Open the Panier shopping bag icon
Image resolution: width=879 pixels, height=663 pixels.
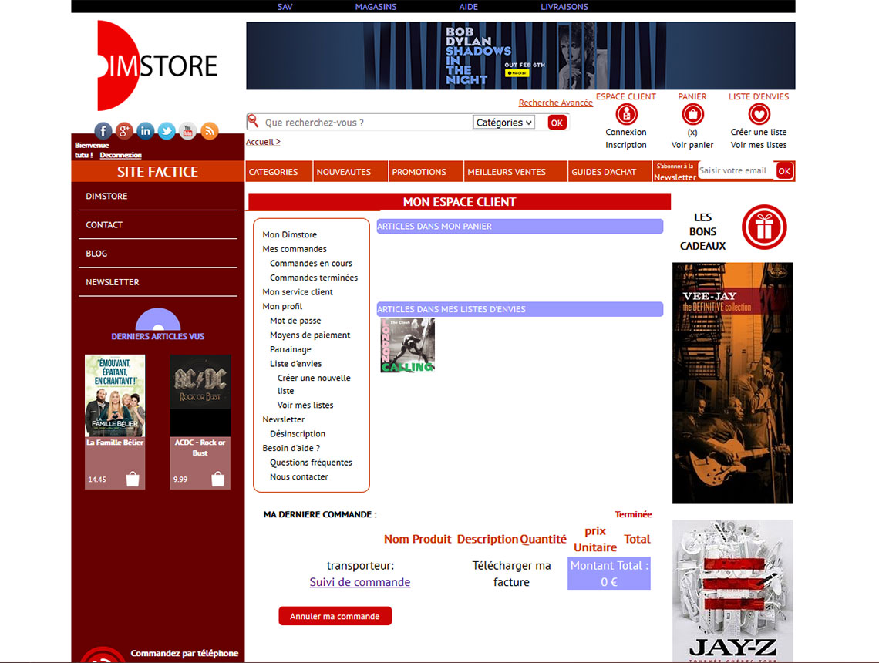tap(692, 114)
